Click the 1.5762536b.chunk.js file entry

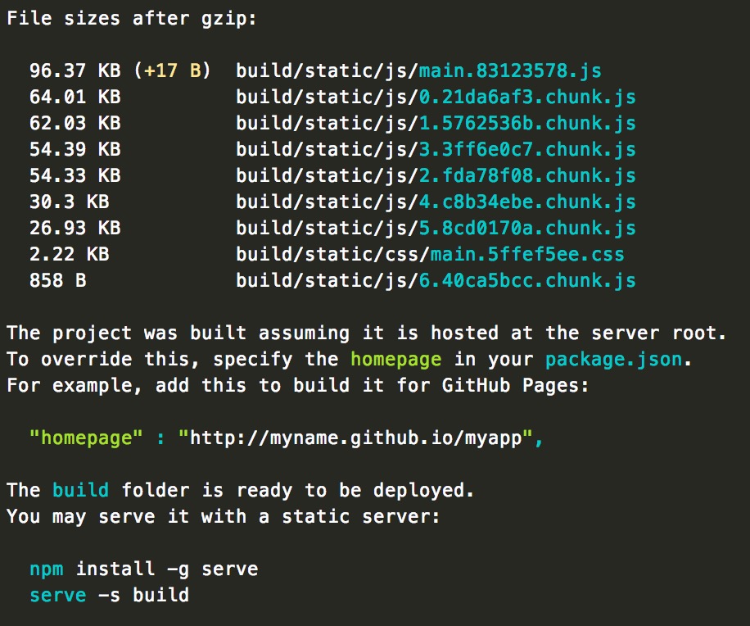[527, 124]
